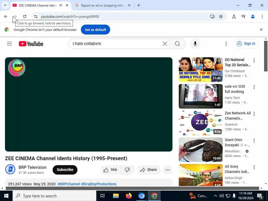Open notification center with 9 notifications
Screen dimensions: 268x201
click(x=260, y=196)
